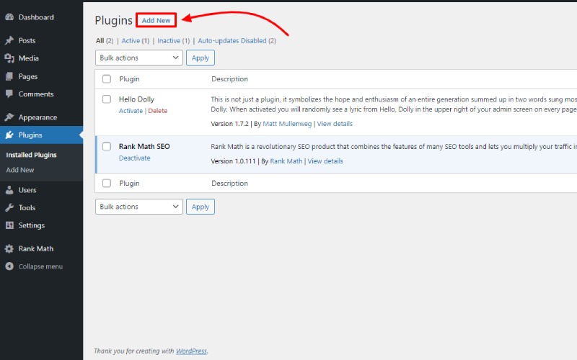Click the Version 1.7.2 text

(x=229, y=124)
